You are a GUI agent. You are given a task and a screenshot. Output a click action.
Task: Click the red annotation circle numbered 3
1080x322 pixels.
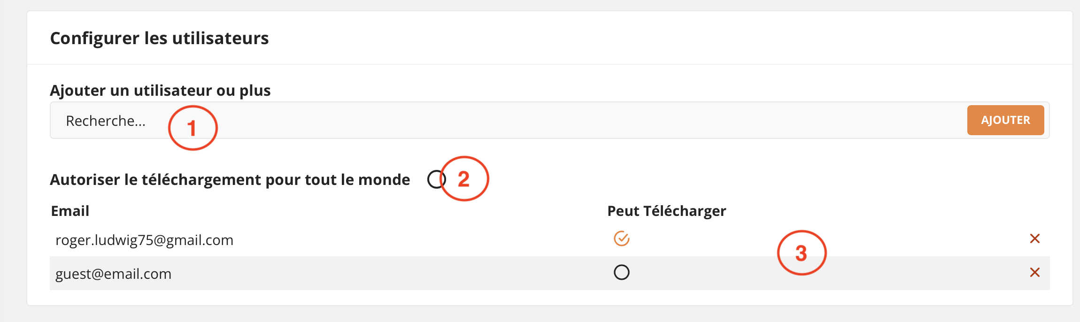[802, 253]
